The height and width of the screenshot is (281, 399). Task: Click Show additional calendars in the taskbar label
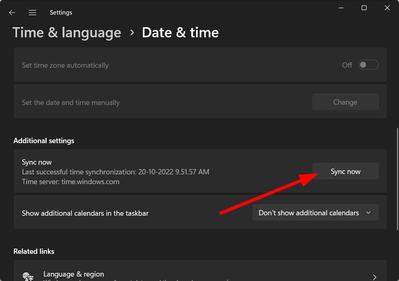click(85, 213)
